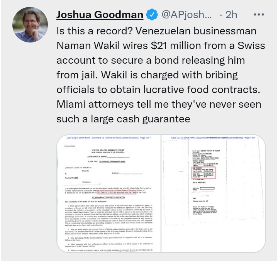Open the three-dot more options menu
The height and width of the screenshot is (261, 278).
[258, 15]
